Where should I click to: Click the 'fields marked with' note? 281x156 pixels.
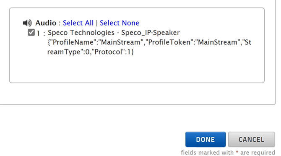(207, 153)
